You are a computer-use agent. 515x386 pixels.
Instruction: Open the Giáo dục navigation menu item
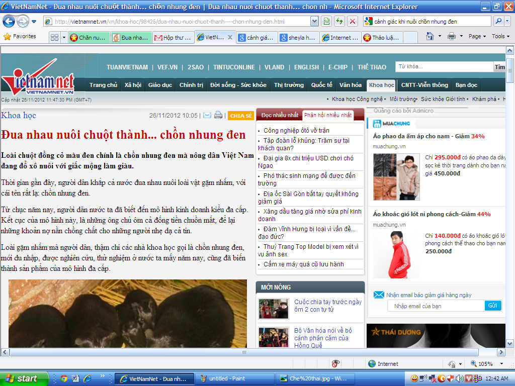click(x=160, y=85)
